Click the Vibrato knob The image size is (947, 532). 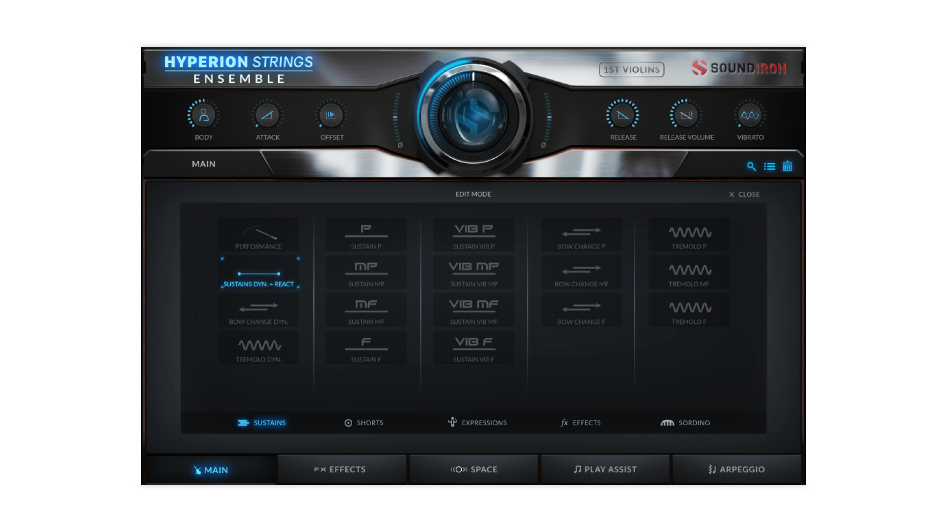(x=750, y=115)
